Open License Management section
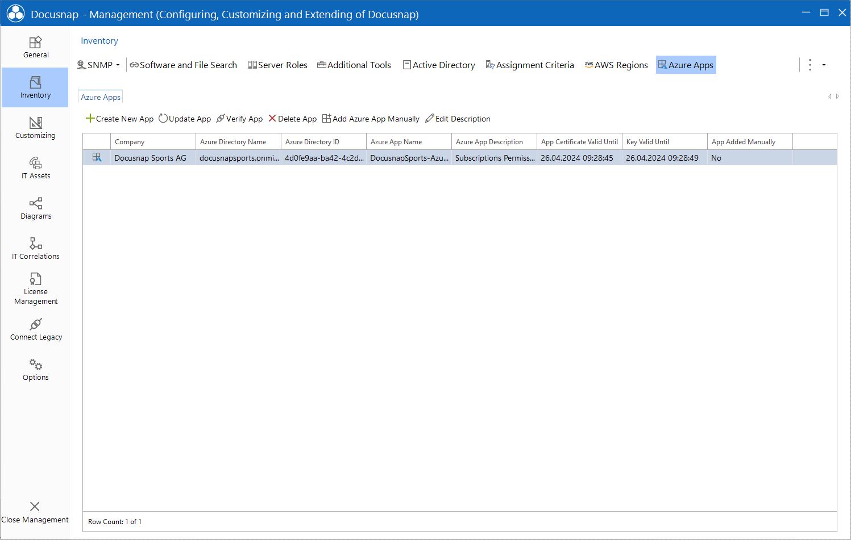 click(35, 289)
